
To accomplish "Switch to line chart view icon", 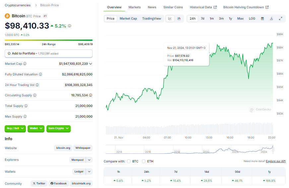I will point(170,19).
